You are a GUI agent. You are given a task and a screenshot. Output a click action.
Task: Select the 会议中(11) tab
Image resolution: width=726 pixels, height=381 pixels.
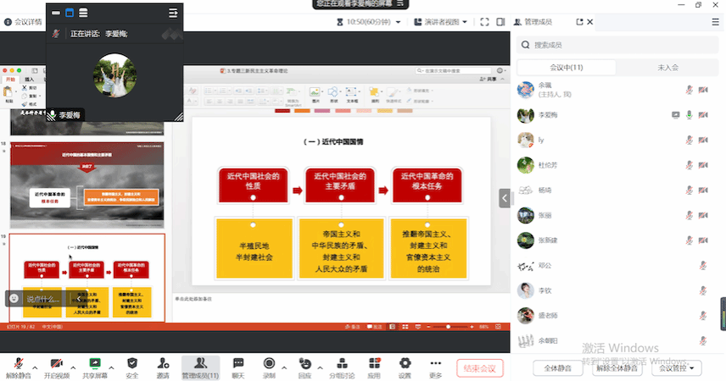(x=566, y=67)
